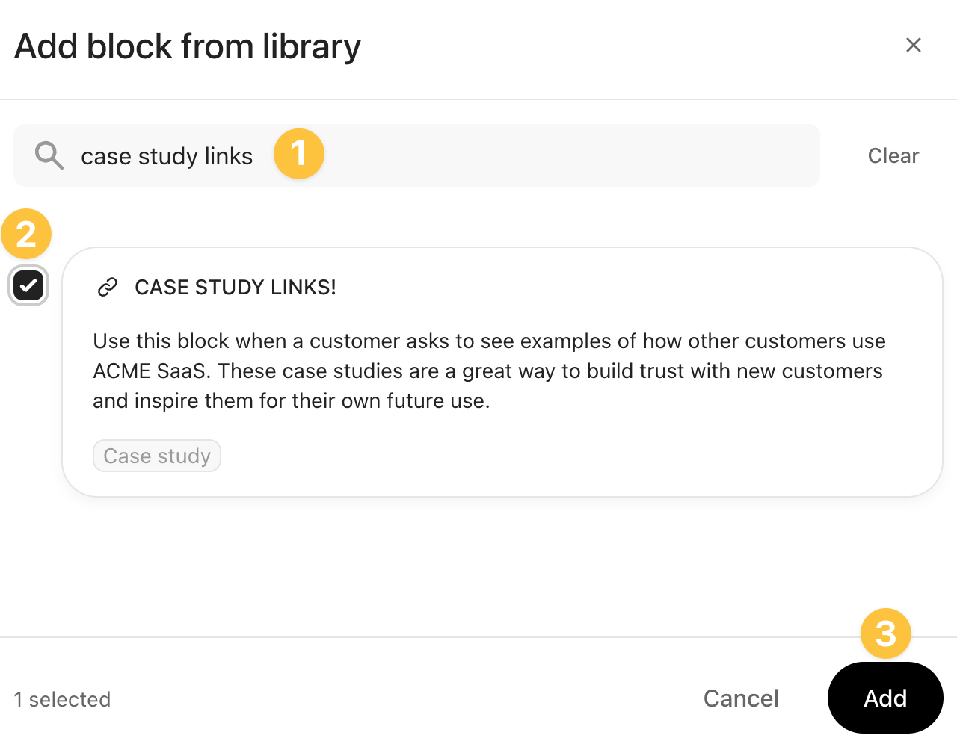The height and width of the screenshot is (753, 957).
Task: Click the empty right end of the search bar
Action: [x=673, y=155]
